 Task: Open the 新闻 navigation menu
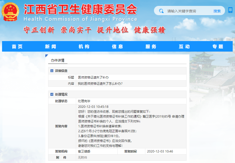click(51, 46)
